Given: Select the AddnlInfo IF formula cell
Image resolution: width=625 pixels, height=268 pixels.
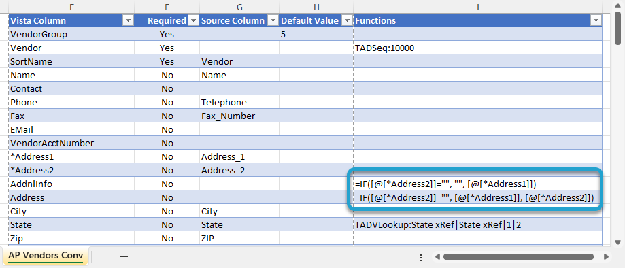Looking at the screenshot, I should 477,184.
